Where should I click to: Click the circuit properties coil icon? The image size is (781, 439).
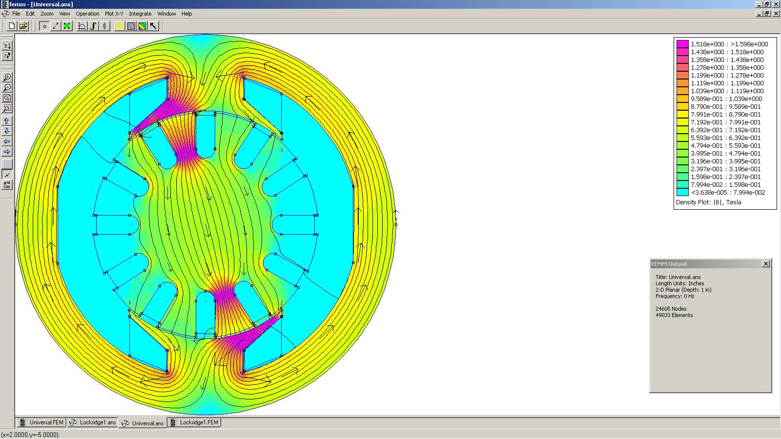(104, 26)
